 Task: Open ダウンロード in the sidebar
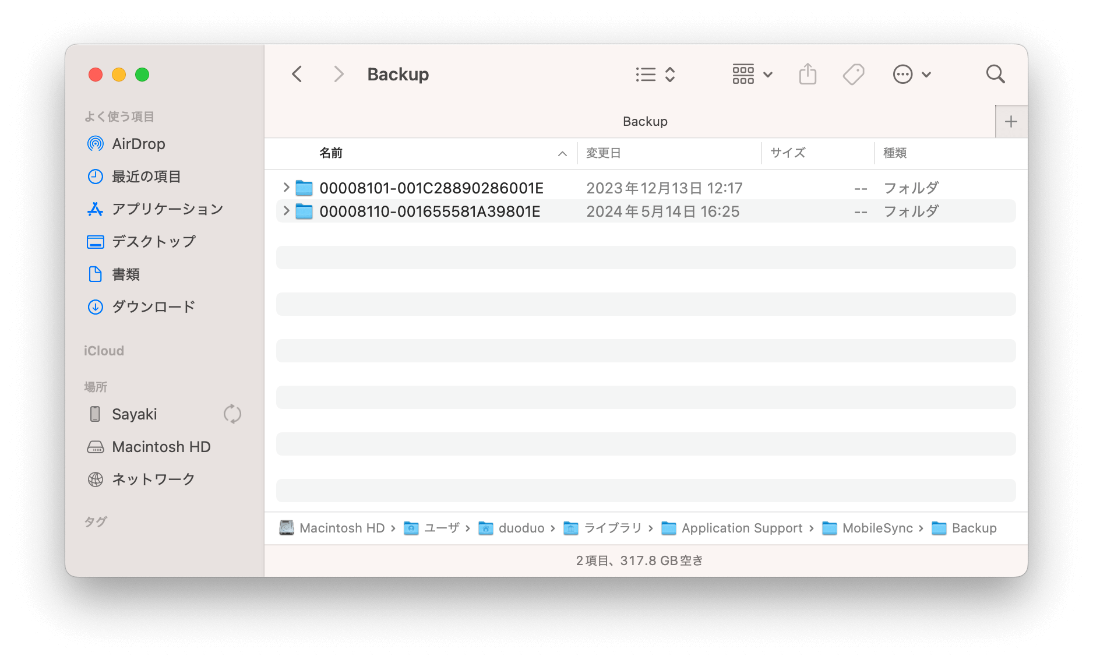153,307
